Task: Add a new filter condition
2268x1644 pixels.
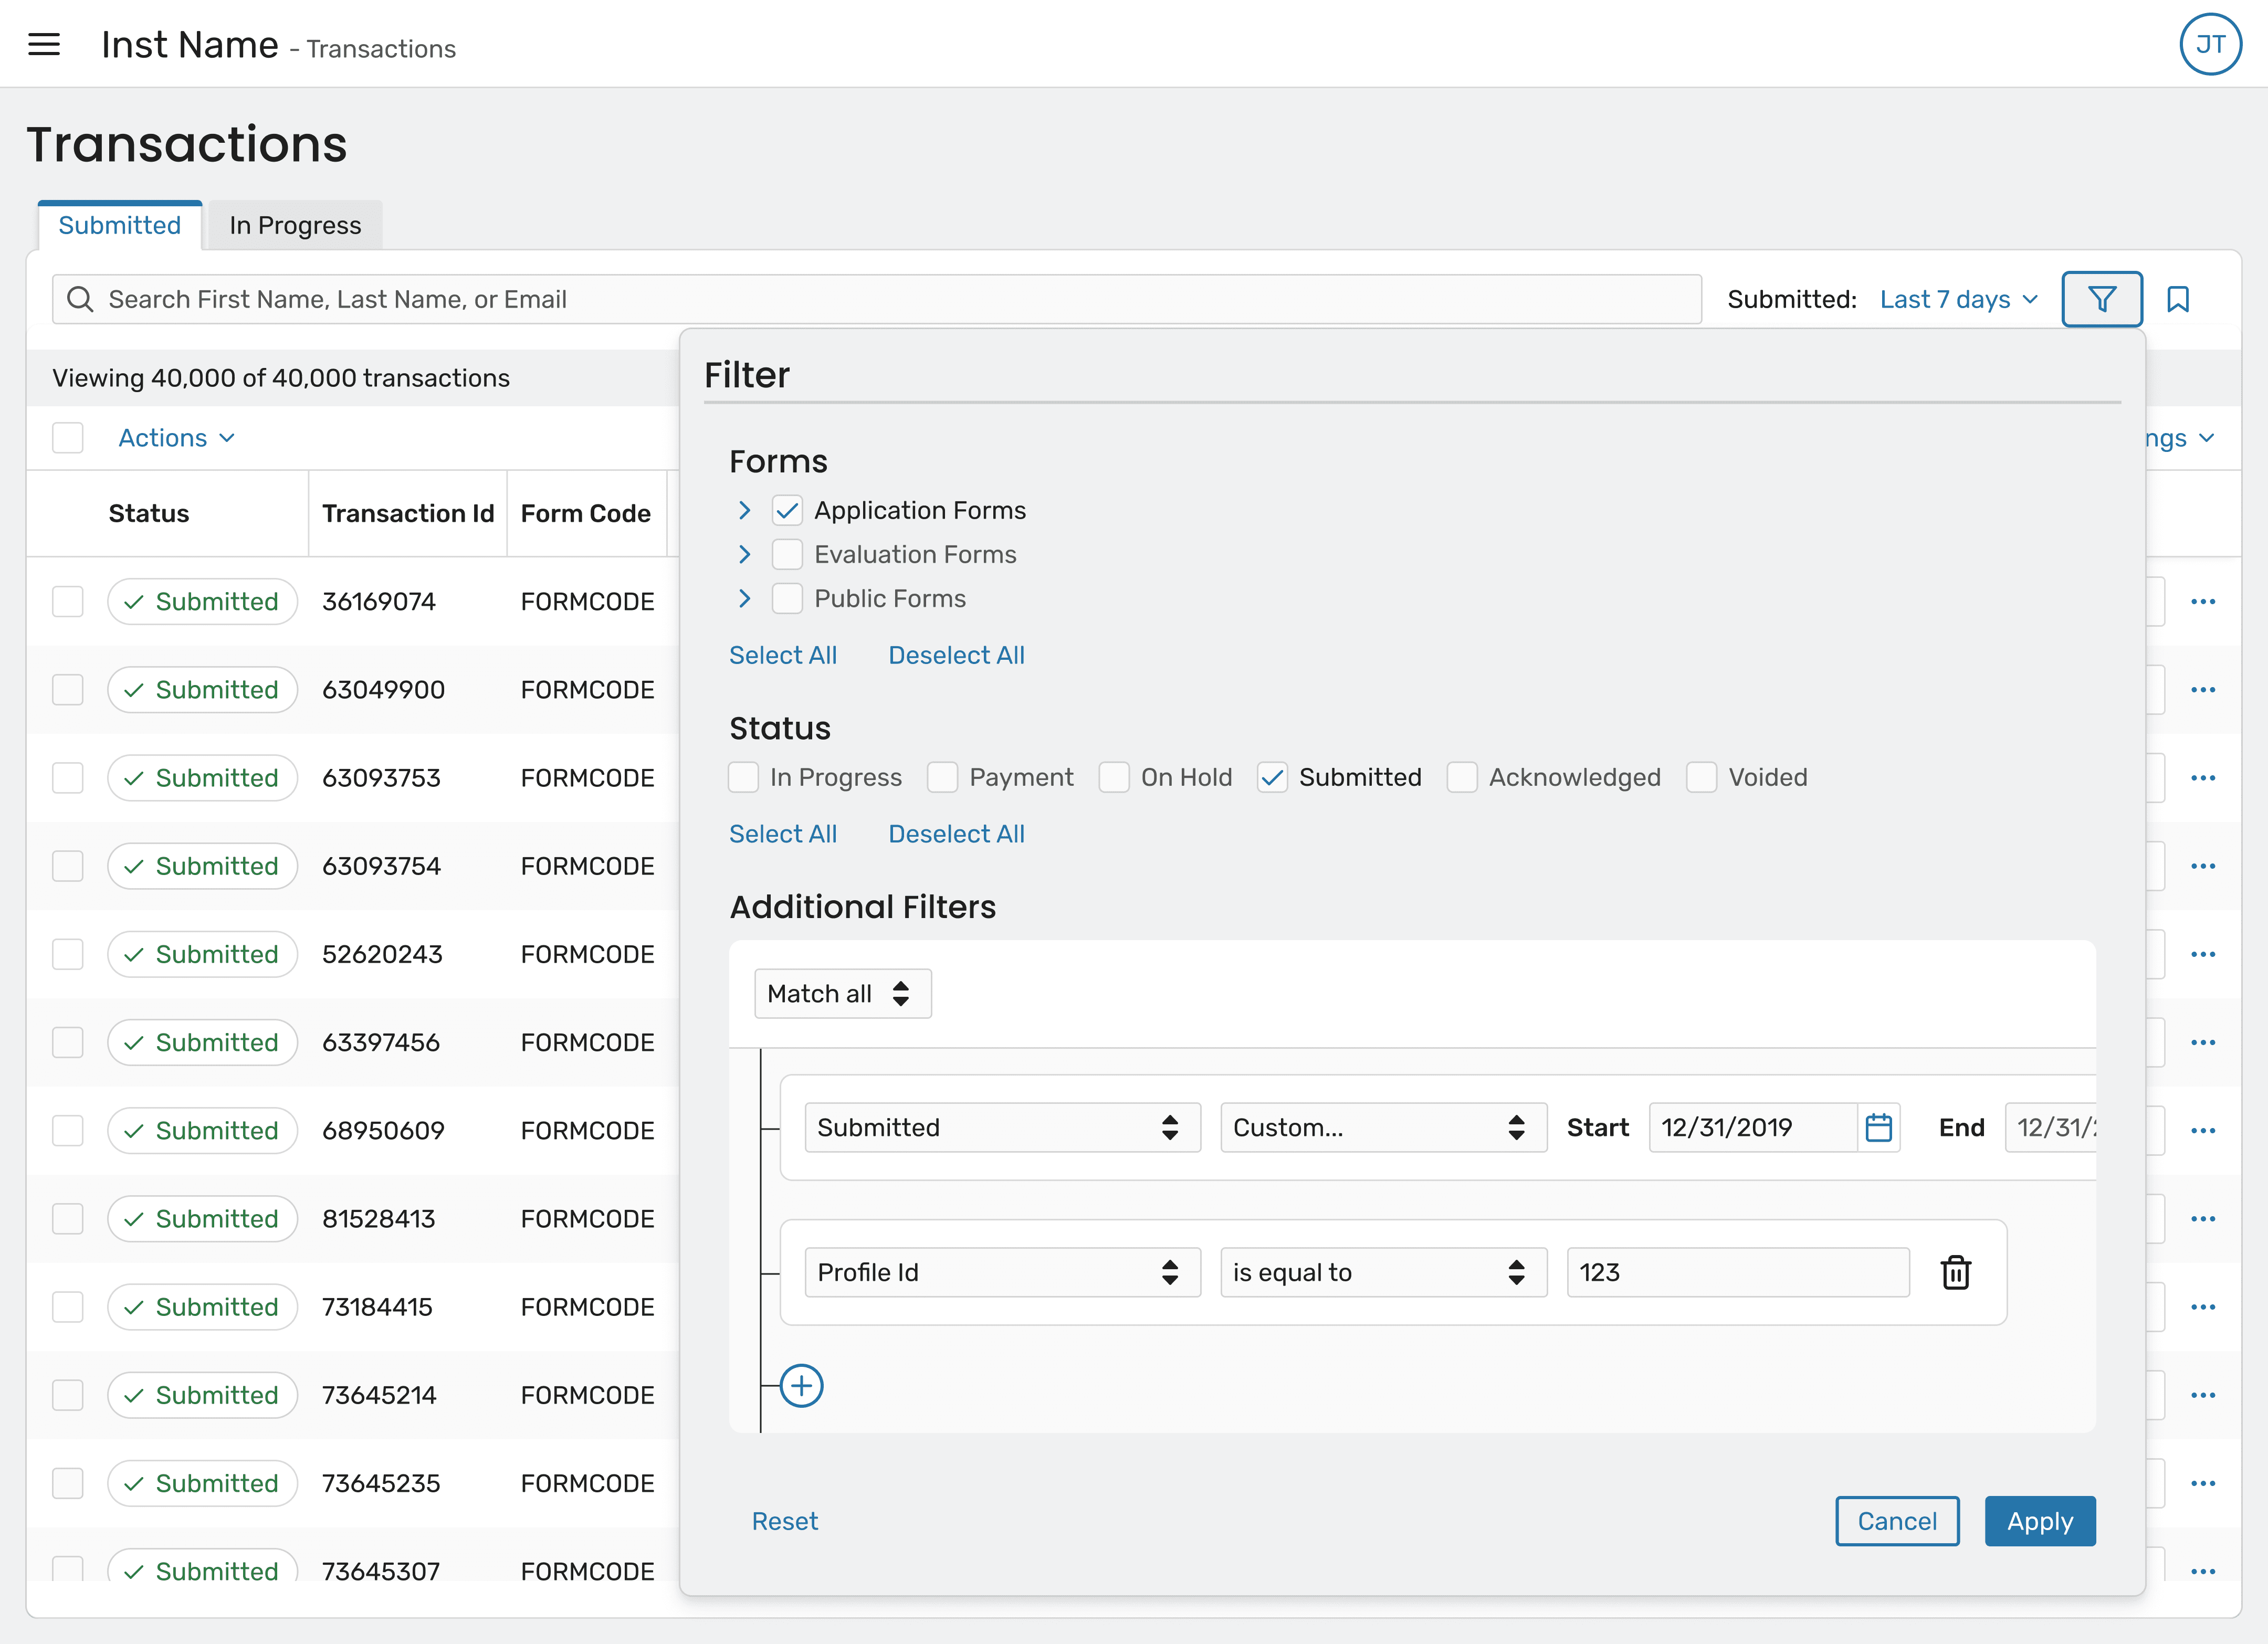Action: [801, 1386]
